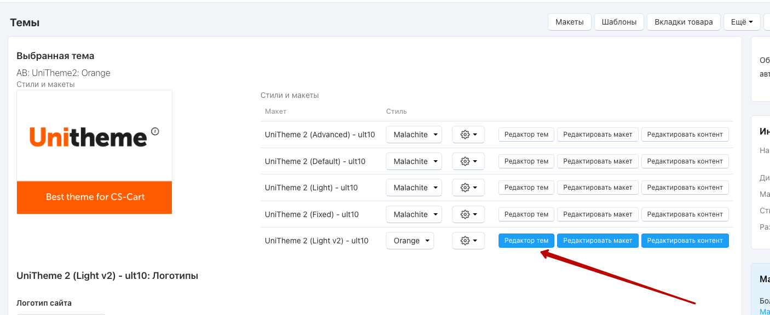Open style dropdown for UniTheme 2 (Fixed)
770x315 pixels.
(x=414, y=214)
